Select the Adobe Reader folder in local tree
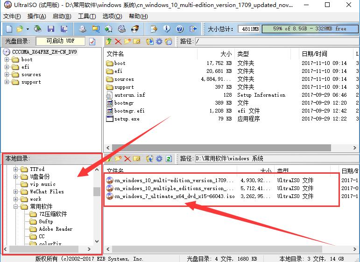Viewport: 360px width, 262px height. click(x=56, y=229)
